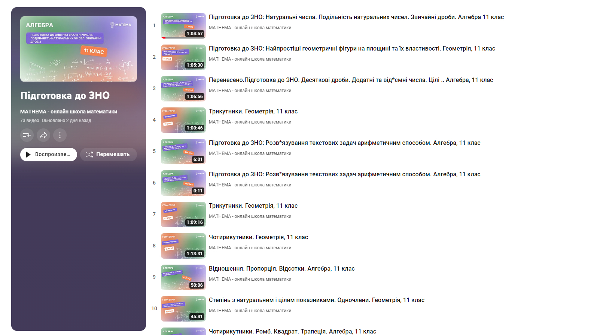The image size is (594, 335).
Task: Click the Перемешать shuffle button
Action: point(109,155)
